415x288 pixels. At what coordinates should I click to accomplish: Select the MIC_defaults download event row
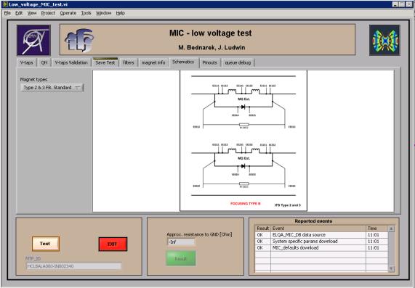(x=321, y=248)
